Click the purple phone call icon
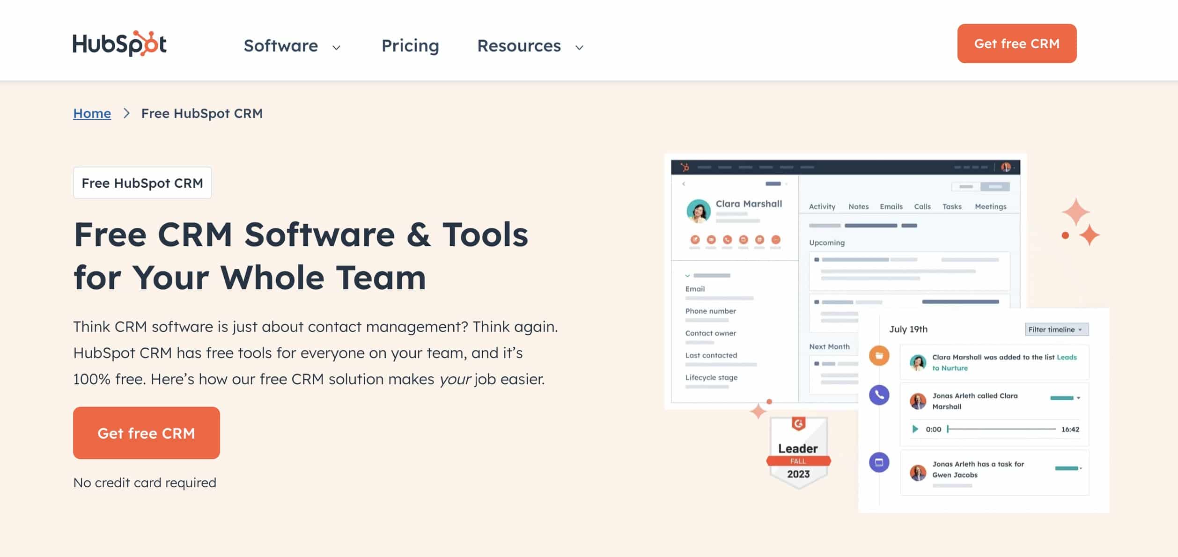The image size is (1178, 557). [x=879, y=393]
